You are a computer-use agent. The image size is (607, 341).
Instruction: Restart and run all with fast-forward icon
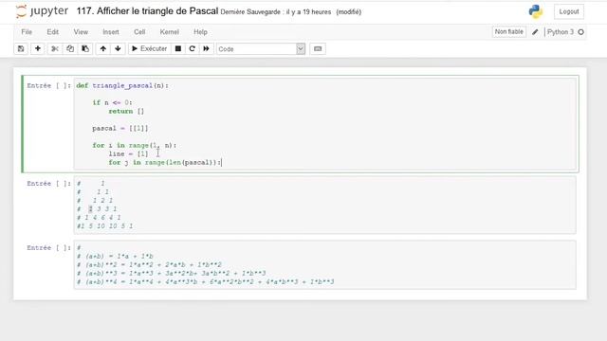pyautogui.click(x=207, y=48)
